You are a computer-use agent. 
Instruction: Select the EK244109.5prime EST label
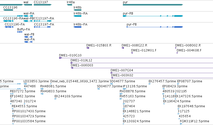coord(68,96)
